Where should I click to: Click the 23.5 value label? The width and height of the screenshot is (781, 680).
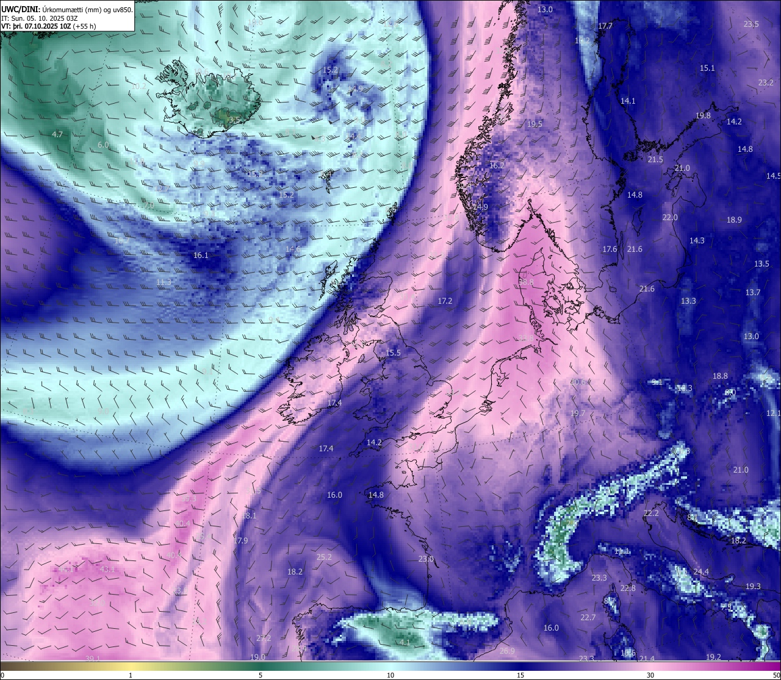tap(751, 24)
